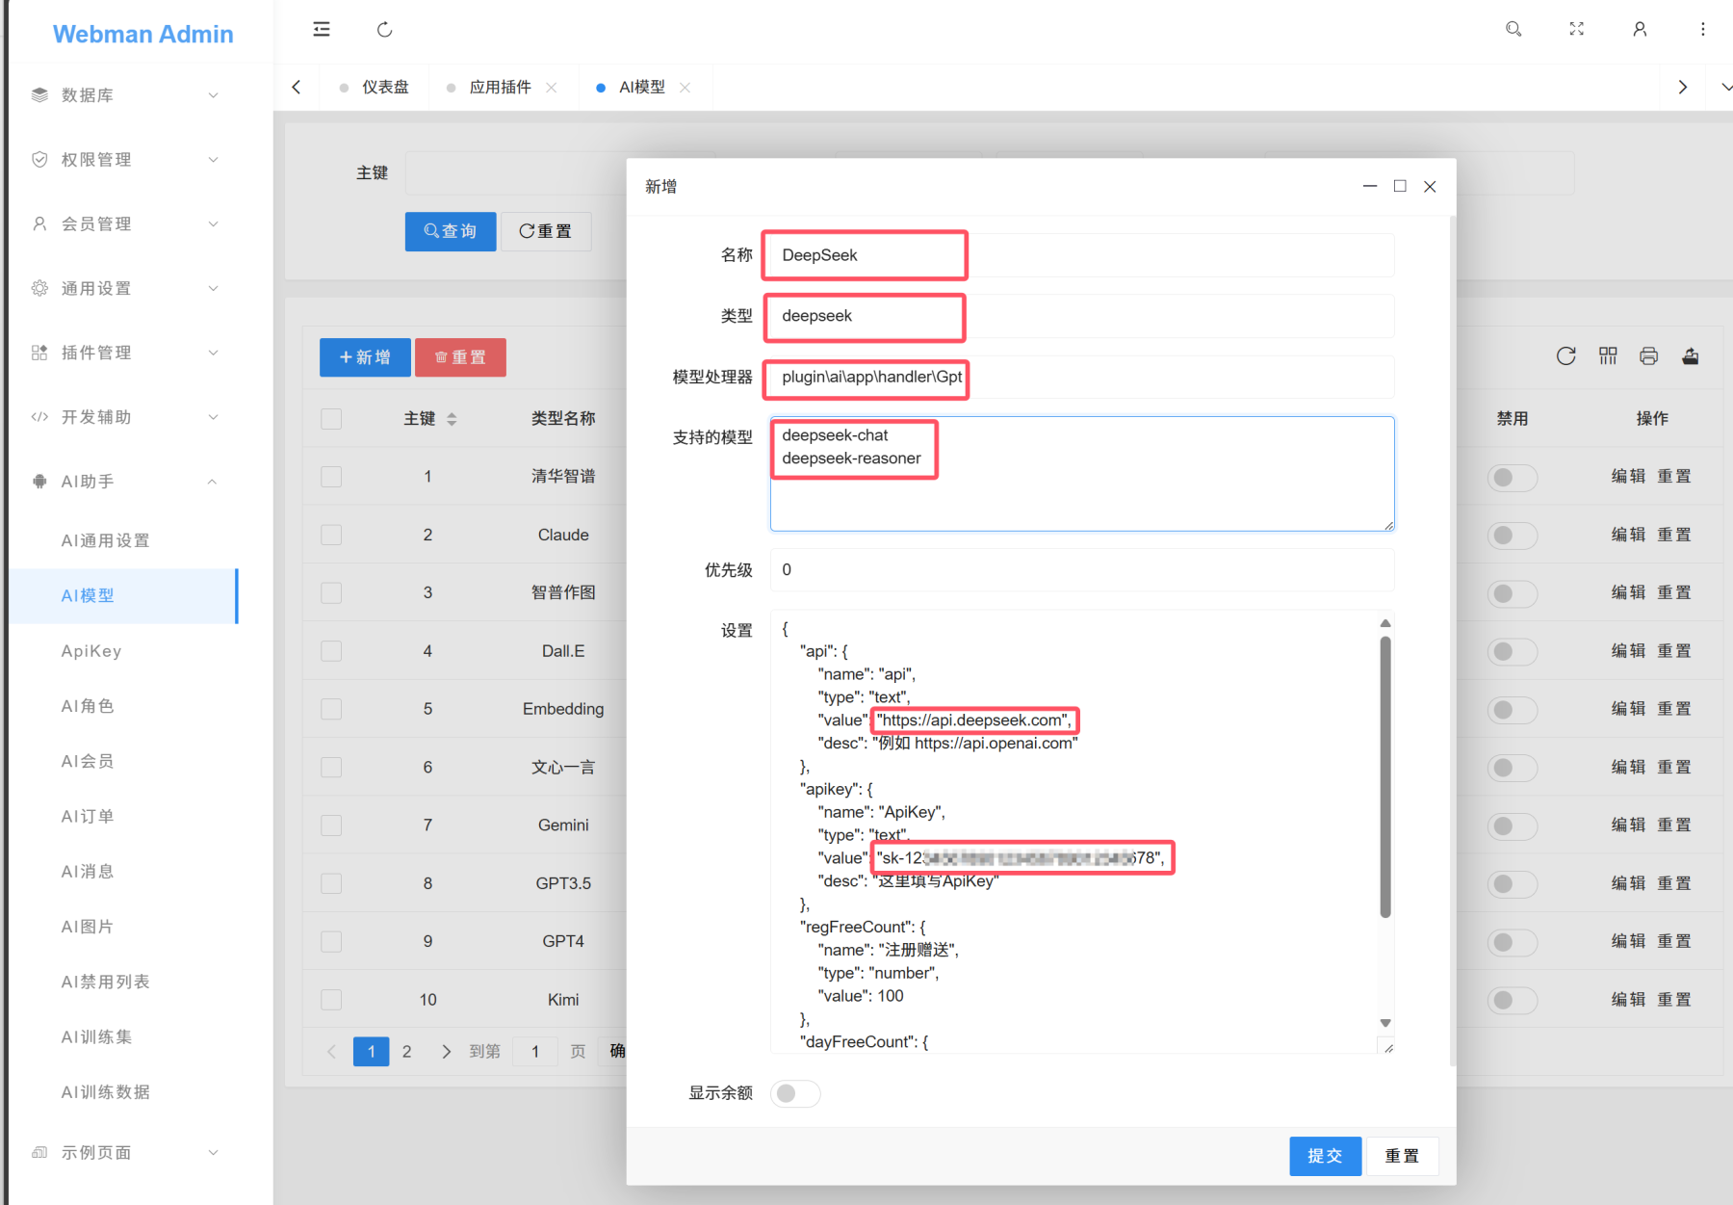
Task: Refresh the table data icon
Action: pyautogui.click(x=1566, y=356)
